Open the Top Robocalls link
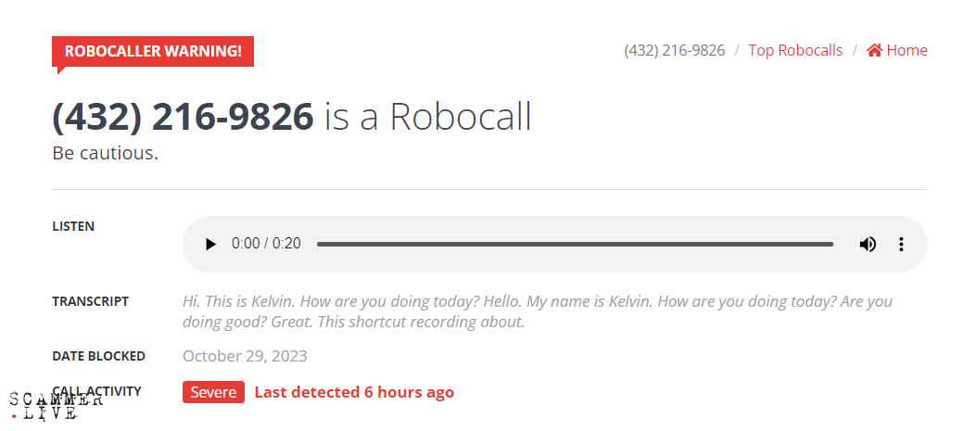 click(x=795, y=50)
